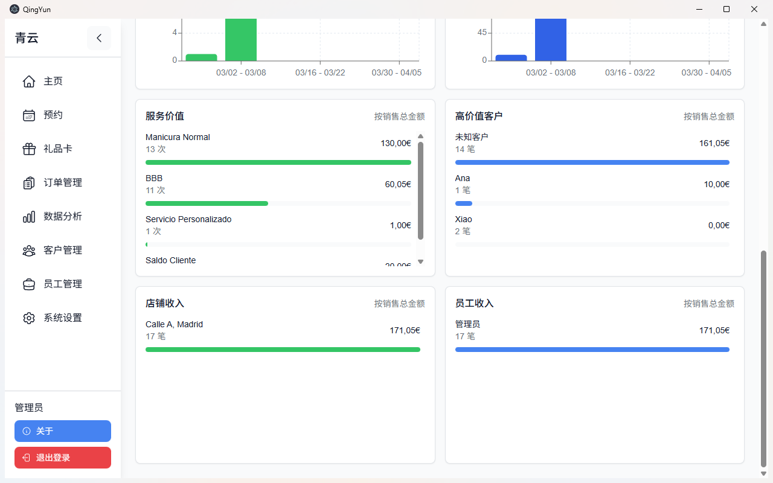Click the down arrow of 服务价值 list scrollbar
The image size is (773, 483).
(x=421, y=262)
